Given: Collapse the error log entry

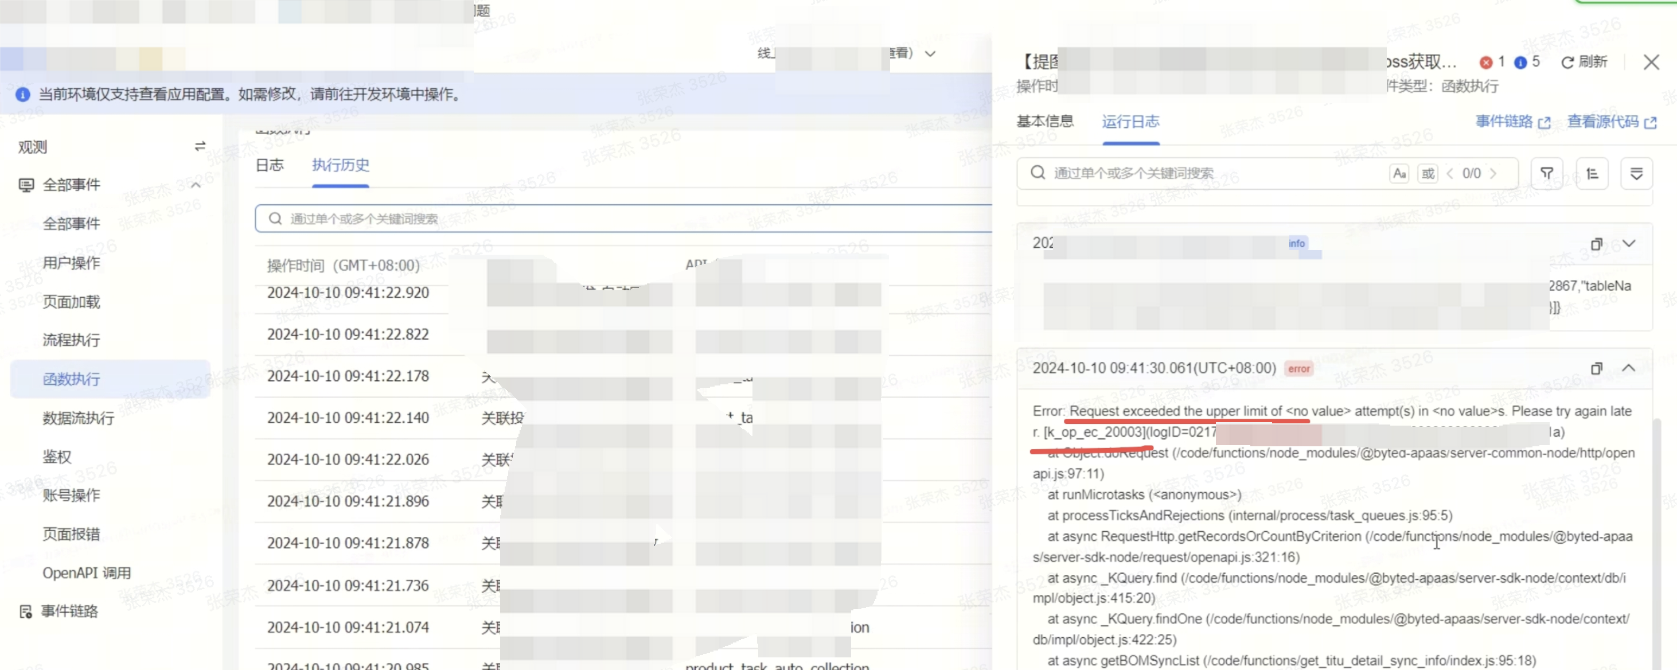Looking at the screenshot, I should coord(1628,368).
